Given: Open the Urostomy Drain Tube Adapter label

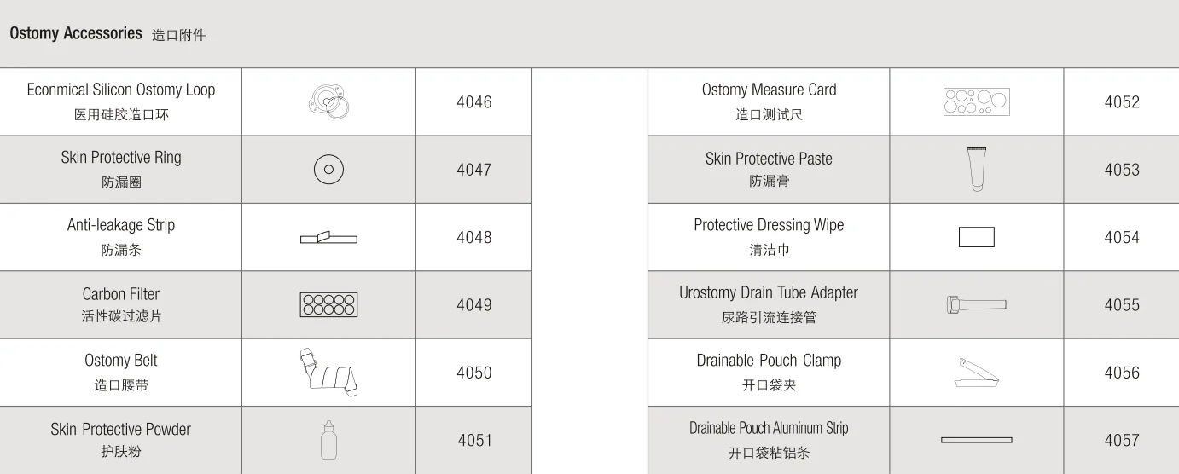Looking at the screenshot, I should tap(769, 292).
